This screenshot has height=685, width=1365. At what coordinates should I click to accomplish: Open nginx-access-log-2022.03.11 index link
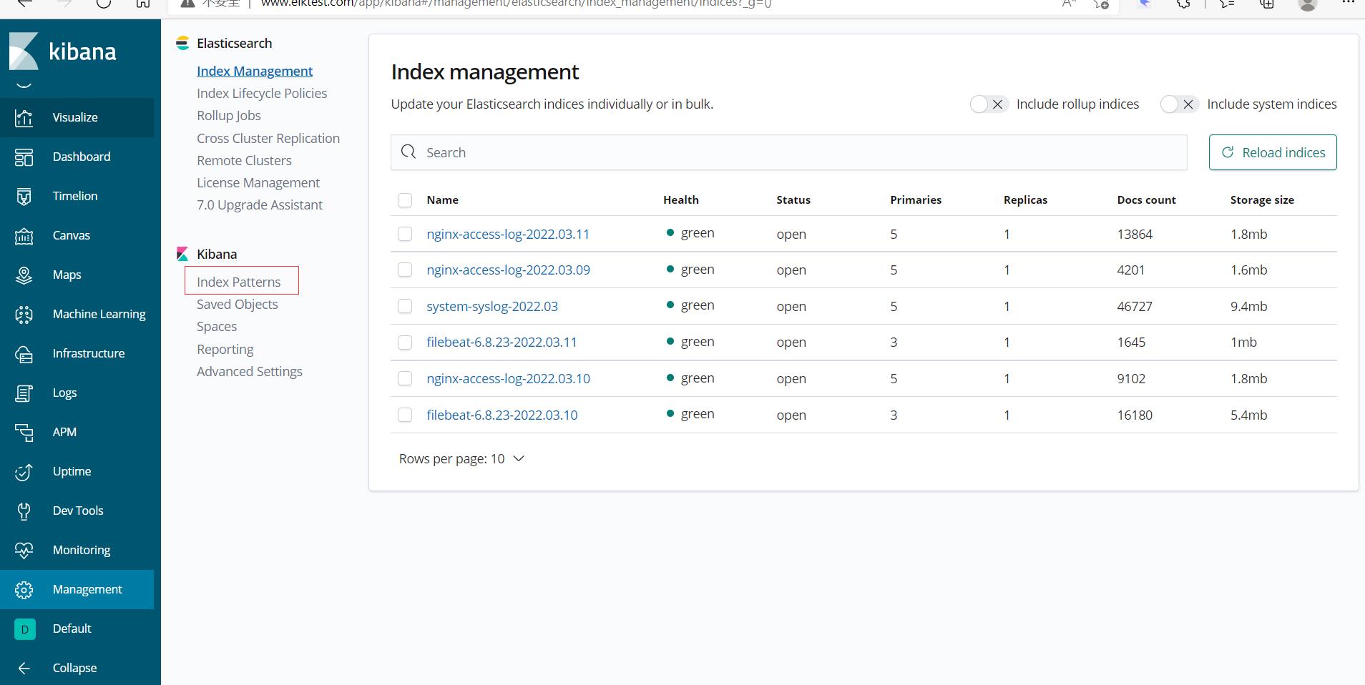(508, 234)
